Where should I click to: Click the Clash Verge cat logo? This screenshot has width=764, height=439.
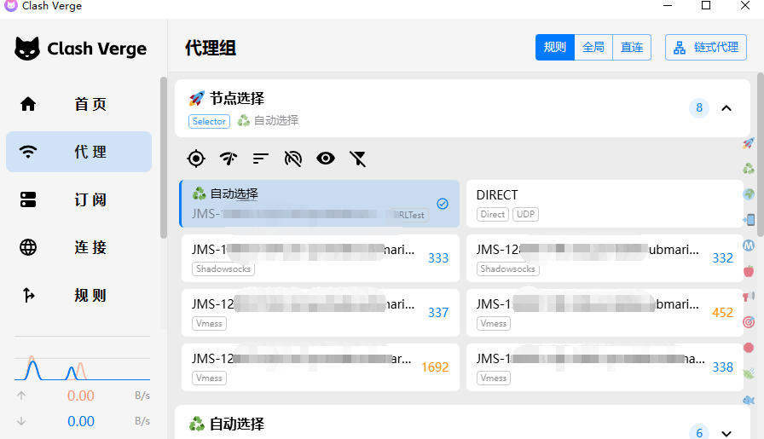click(27, 49)
